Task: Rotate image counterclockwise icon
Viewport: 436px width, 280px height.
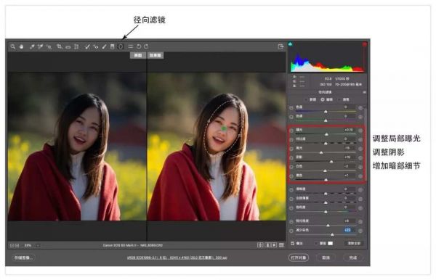Action: pyautogui.click(x=139, y=46)
